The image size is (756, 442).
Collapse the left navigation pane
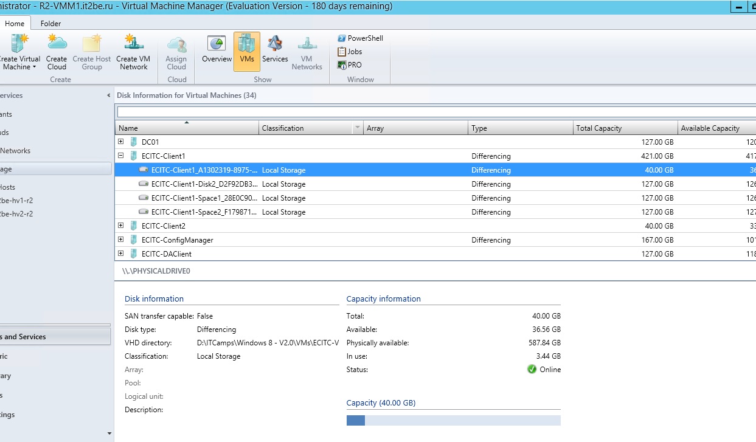click(108, 95)
